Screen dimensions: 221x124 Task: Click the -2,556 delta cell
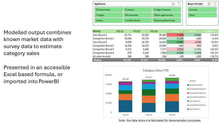(193, 42)
